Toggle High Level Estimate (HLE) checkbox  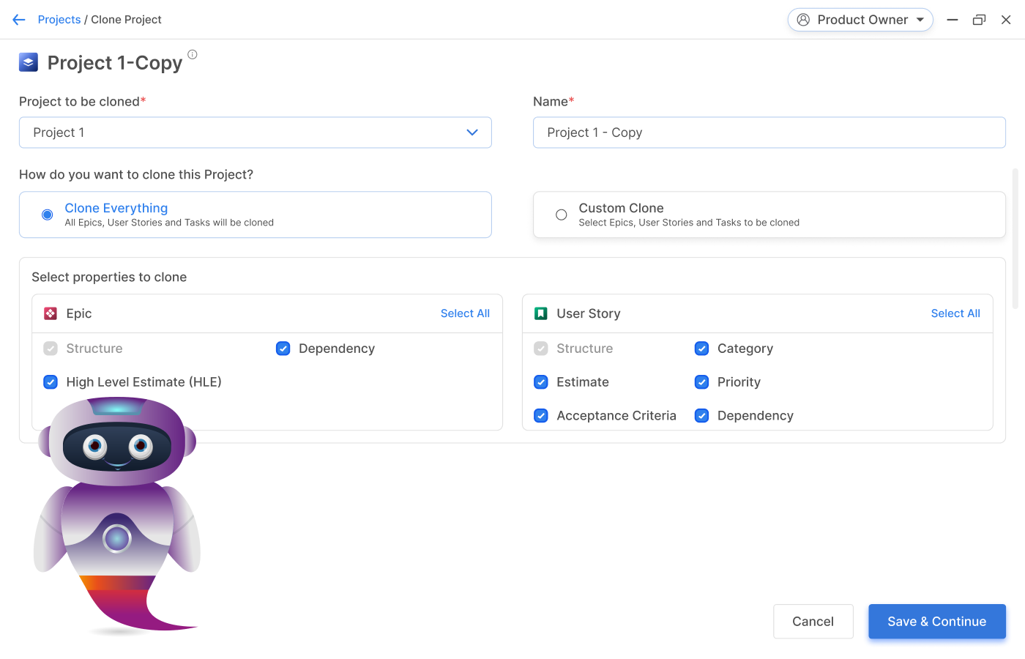pos(51,382)
